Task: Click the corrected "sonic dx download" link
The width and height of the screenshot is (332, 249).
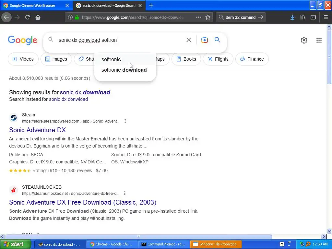Action: click(x=85, y=92)
